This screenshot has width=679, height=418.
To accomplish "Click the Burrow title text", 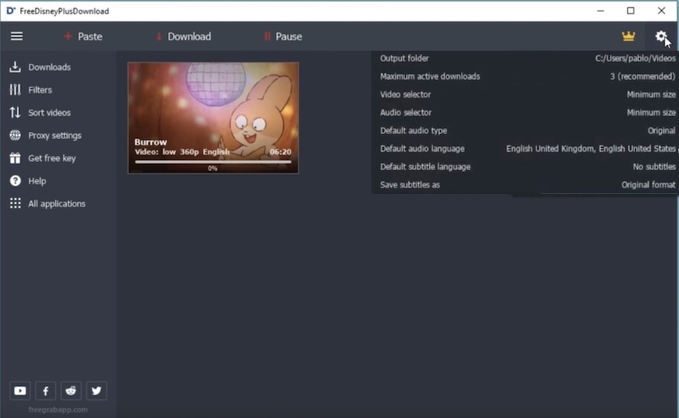I will click(x=150, y=141).
